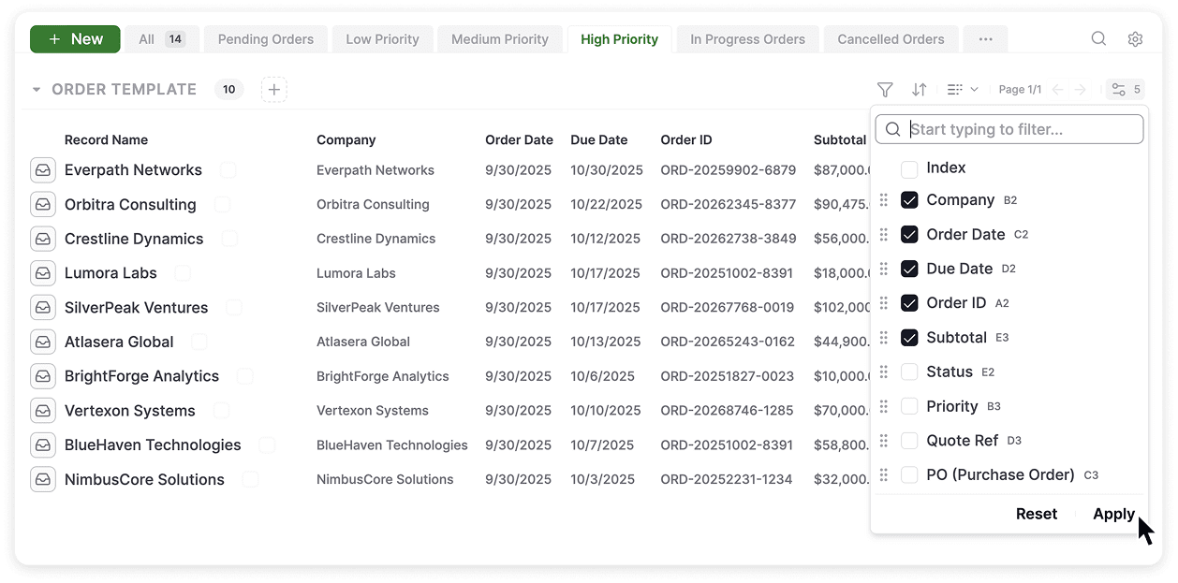The height and width of the screenshot is (583, 1178).
Task: Click the filter funnel icon
Action: tap(885, 90)
